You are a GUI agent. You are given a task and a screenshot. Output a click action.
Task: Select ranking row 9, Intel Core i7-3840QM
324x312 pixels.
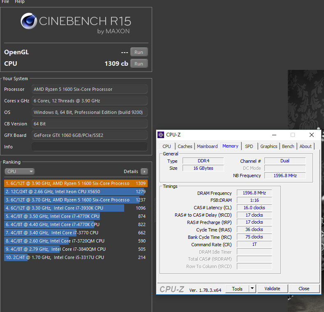click(76, 249)
